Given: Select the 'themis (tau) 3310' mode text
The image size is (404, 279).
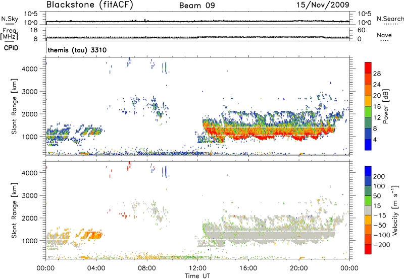Looking at the screenshot, I should pos(77,50).
